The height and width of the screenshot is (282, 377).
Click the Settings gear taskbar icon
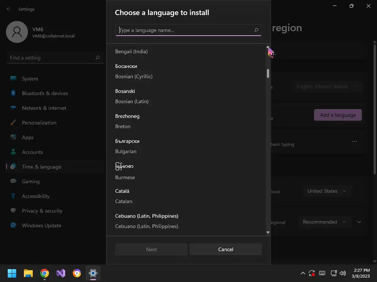click(93, 273)
